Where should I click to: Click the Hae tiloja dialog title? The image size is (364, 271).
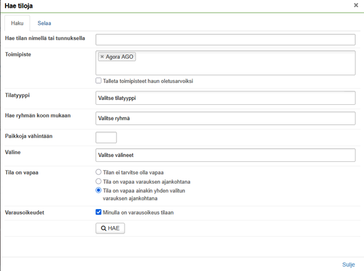19,6
